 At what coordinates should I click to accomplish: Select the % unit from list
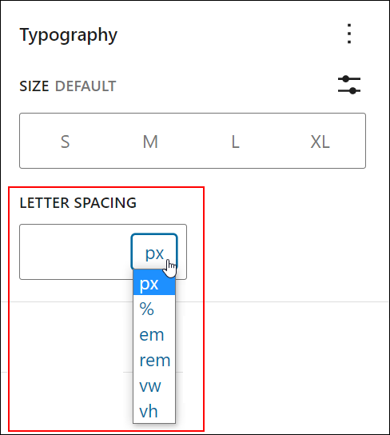tap(154, 309)
